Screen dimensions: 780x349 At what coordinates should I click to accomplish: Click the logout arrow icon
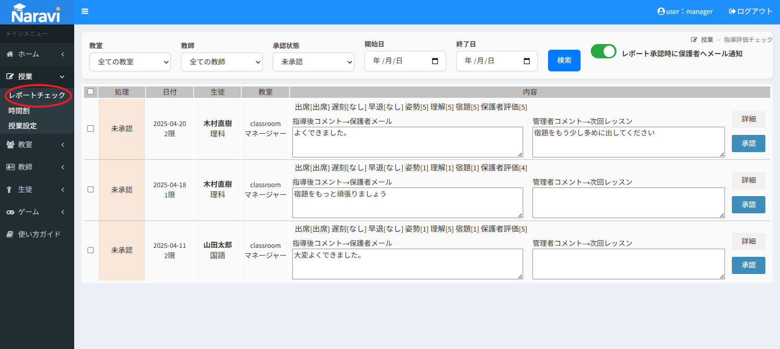pos(732,11)
